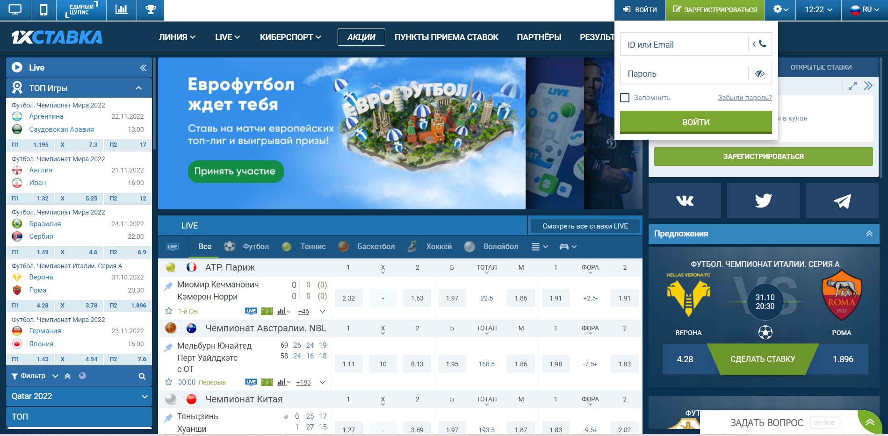The height and width of the screenshot is (436, 888).
Task: Open the settings gear dropdown
Action: coord(780,10)
